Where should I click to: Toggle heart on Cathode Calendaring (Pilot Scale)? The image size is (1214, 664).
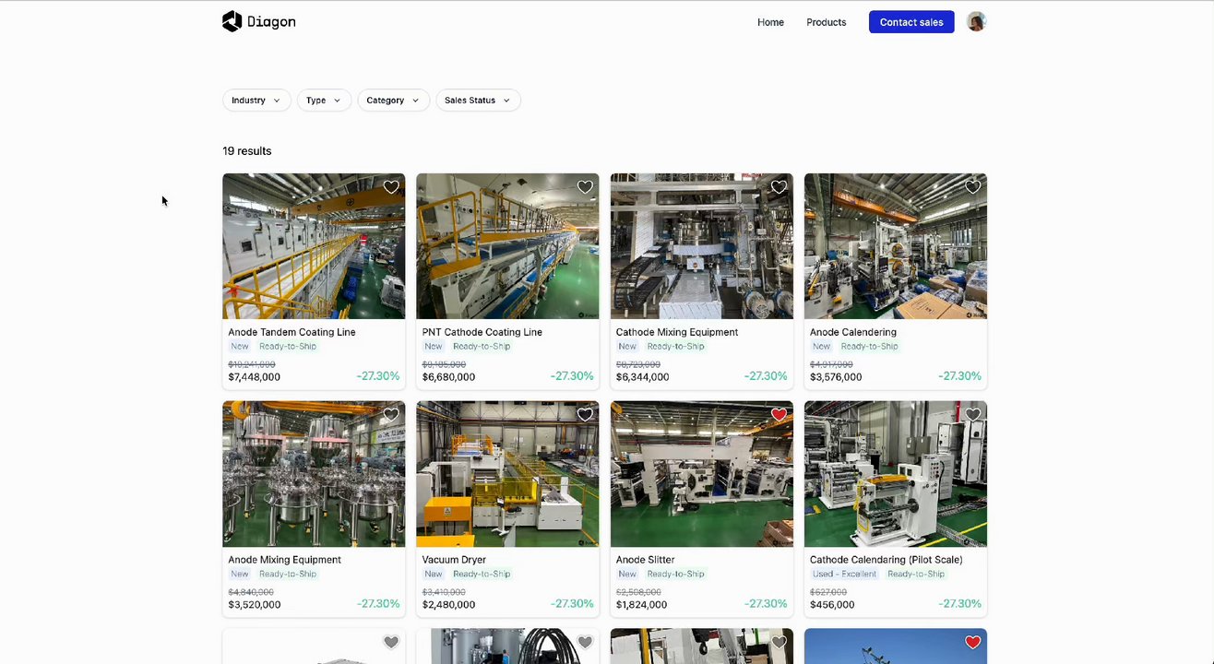point(972,415)
